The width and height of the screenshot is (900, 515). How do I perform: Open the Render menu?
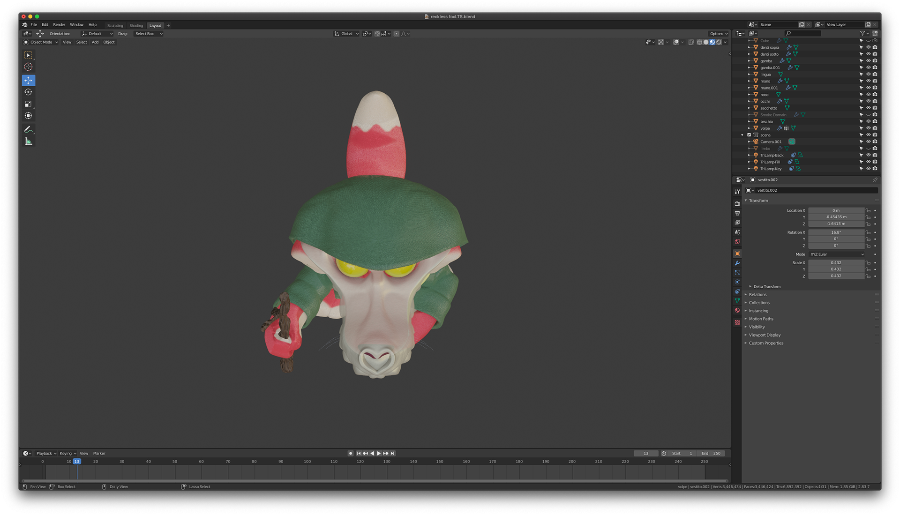tap(59, 25)
